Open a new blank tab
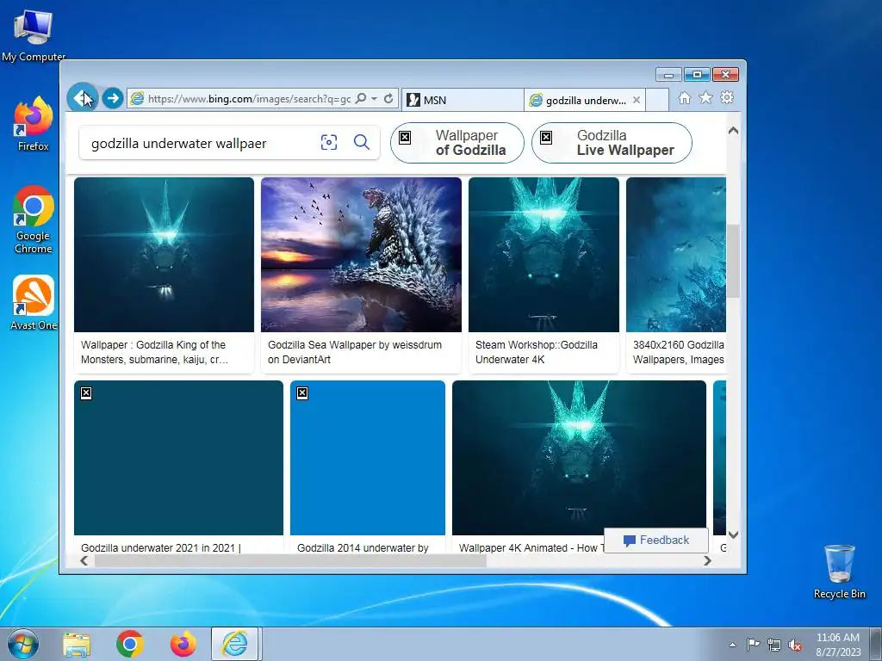The image size is (882, 661). (x=657, y=100)
